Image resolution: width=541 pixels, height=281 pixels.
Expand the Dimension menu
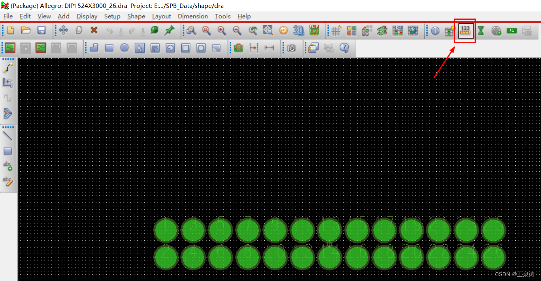(x=193, y=16)
